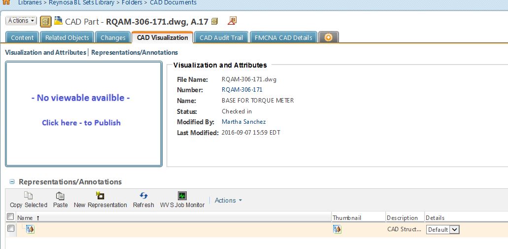
Task: Click the 'No viewable availble' viewer pane
Action: point(84,114)
